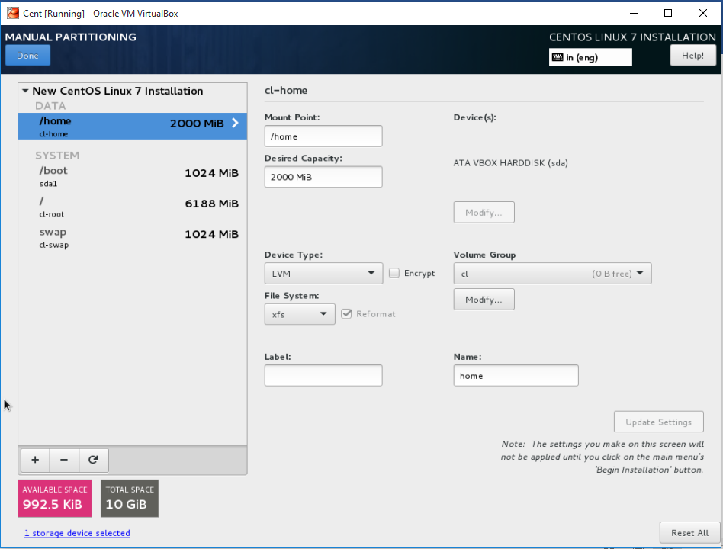723x549 pixels.
Task: Click the AVAILABLE SPACE 992.5 KiB box
Action: pyautogui.click(x=55, y=499)
